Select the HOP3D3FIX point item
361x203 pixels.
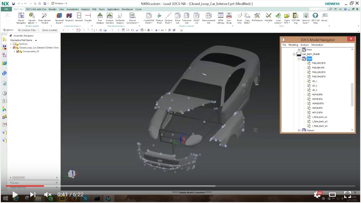pyautogui.click(x=318, y=95)
